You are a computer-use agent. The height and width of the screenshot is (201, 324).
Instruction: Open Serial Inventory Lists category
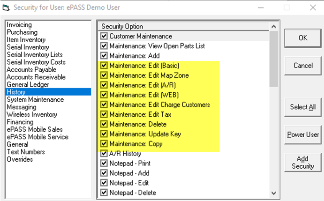(x=35, y=54)
